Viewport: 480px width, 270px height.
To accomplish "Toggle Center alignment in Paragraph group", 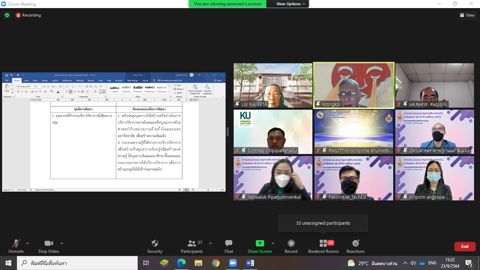I will pyautogui.click(x=71, y=92).
